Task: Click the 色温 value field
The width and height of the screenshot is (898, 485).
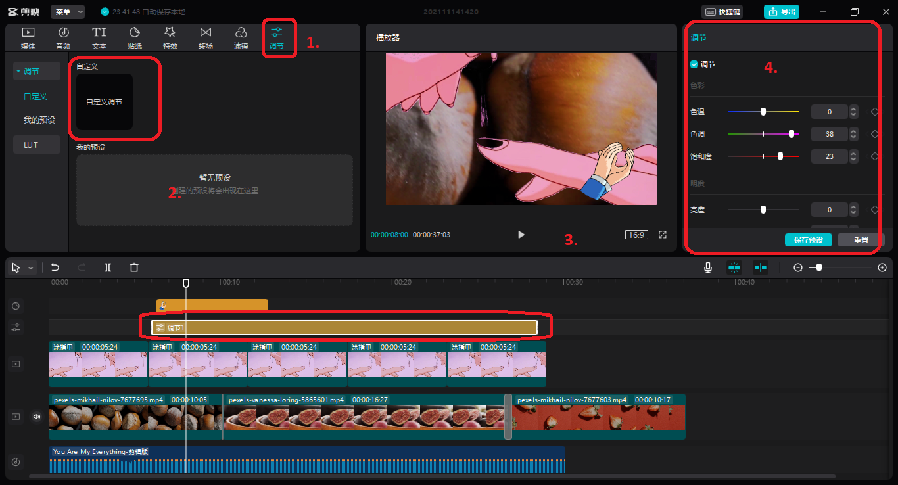Action: pyautogui.click(x=830, y=112)
